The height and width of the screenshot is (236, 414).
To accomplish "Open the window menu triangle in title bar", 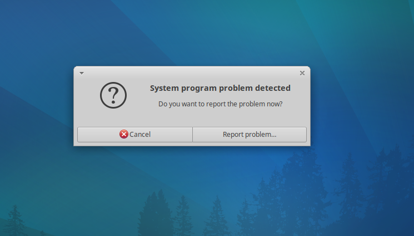I will point(82,73).
